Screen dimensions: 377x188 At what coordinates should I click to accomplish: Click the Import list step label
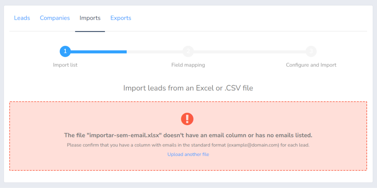(65, 65)
